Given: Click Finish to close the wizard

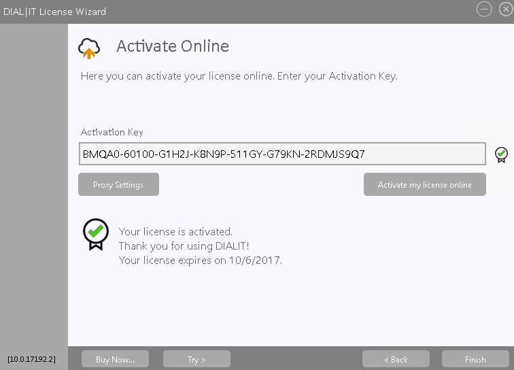Looking at the screenshot, I should click(475, 359).
